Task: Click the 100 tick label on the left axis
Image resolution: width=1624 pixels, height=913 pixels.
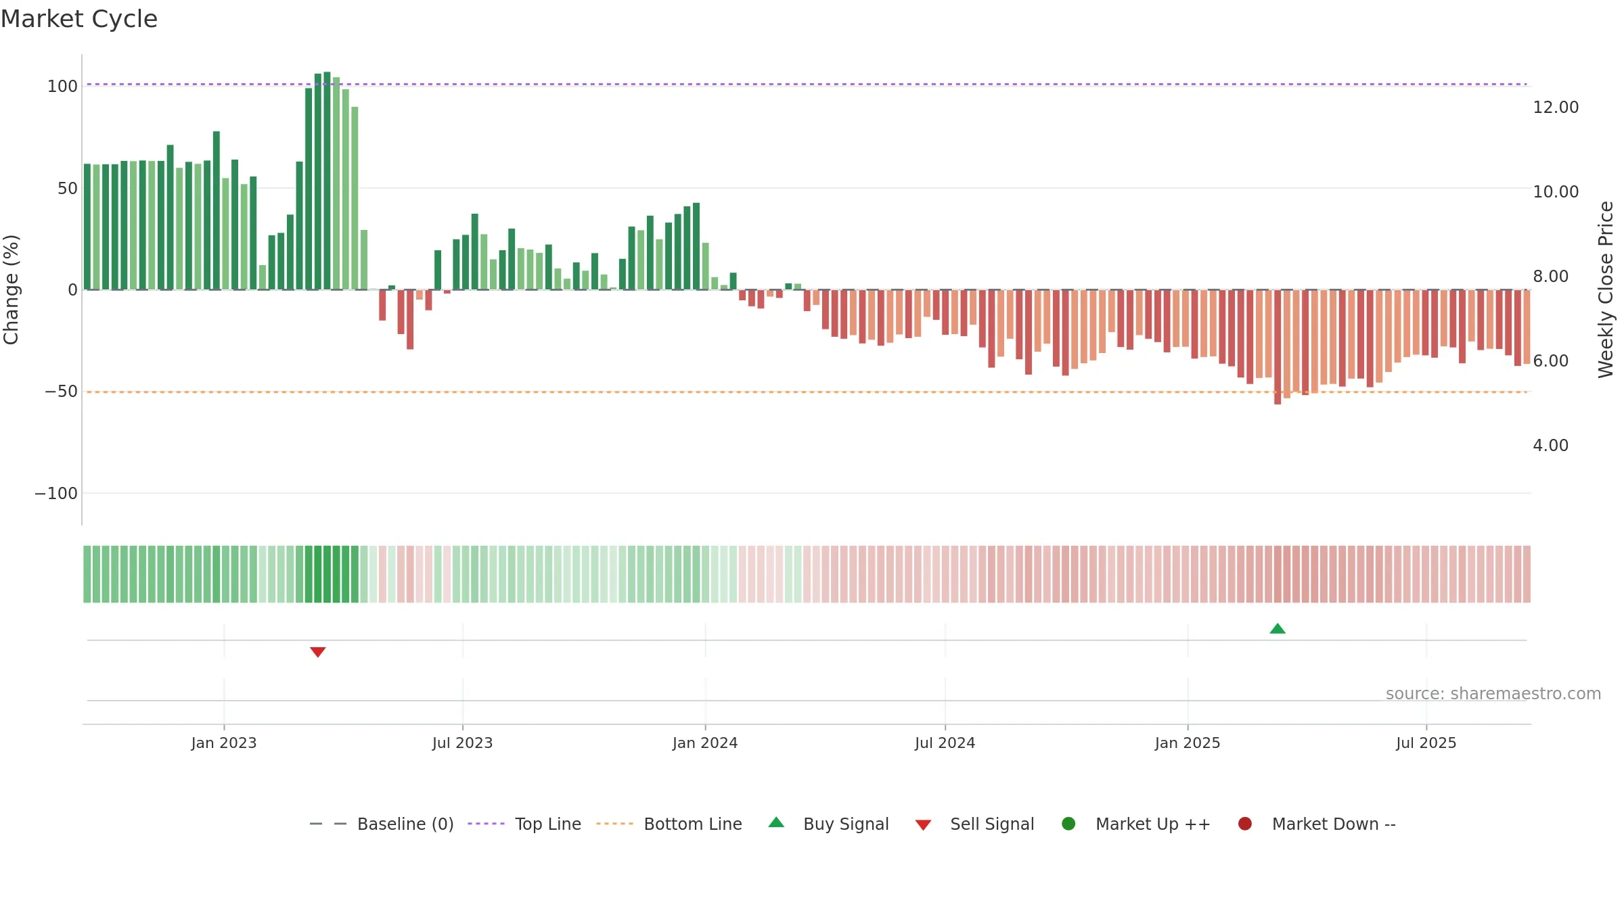Action: pos(62,87)
